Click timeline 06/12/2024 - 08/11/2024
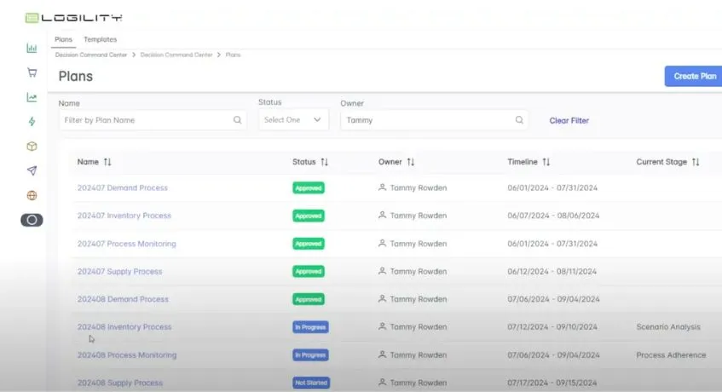Screen dimensions: 722x392 (552, 272)
